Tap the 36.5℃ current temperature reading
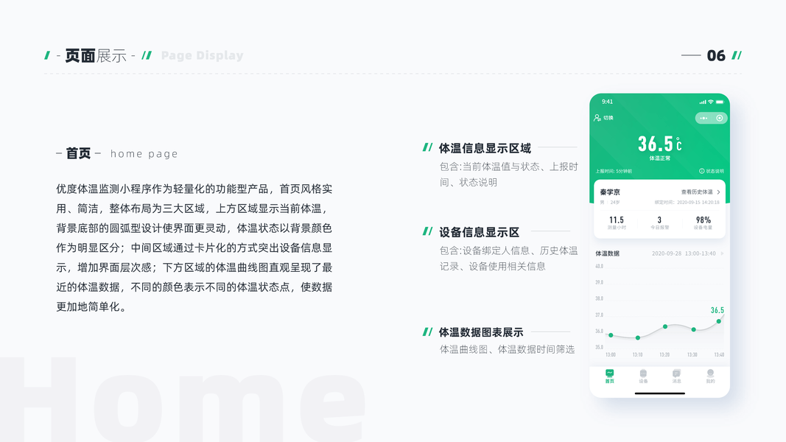 tap(660, 144)
